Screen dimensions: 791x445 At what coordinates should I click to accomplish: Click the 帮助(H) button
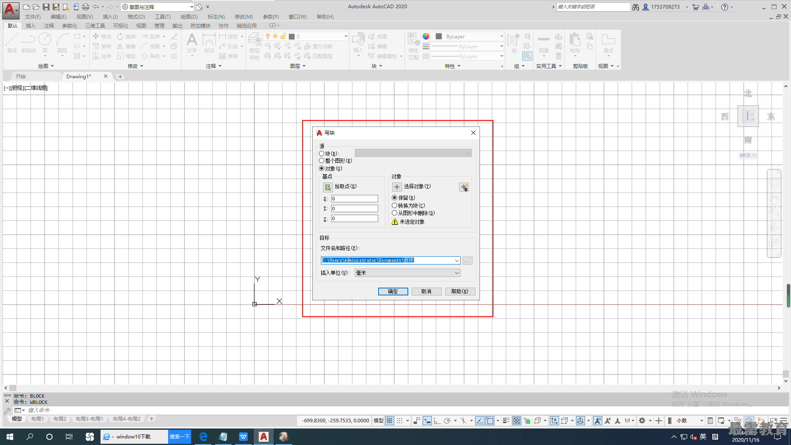point(460,292)
